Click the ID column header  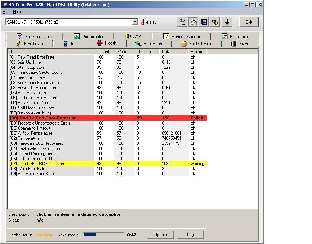coord(51,51)
